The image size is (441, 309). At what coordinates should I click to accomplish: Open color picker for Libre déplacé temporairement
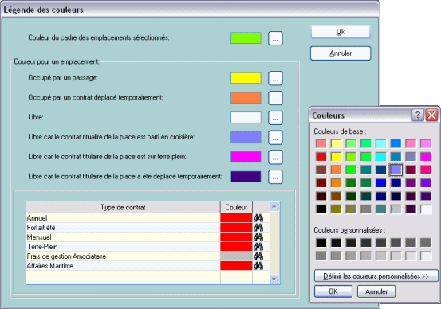point(275,177)
